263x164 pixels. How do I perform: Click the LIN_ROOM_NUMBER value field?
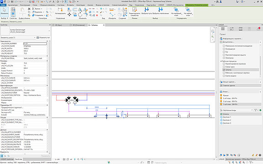tap(35, 44)
